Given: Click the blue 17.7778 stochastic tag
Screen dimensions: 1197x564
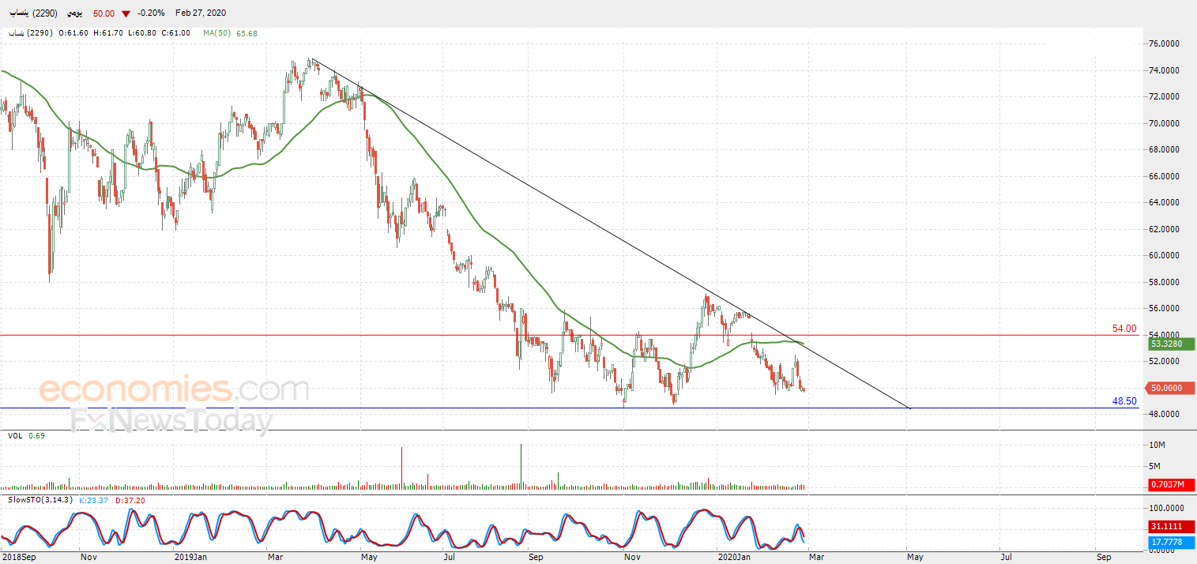Looking at the screenshot, I should pyautogui.click(x=1171, y=542).
